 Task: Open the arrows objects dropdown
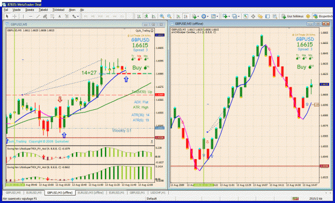pyautogui.click(x=76, y=16)
